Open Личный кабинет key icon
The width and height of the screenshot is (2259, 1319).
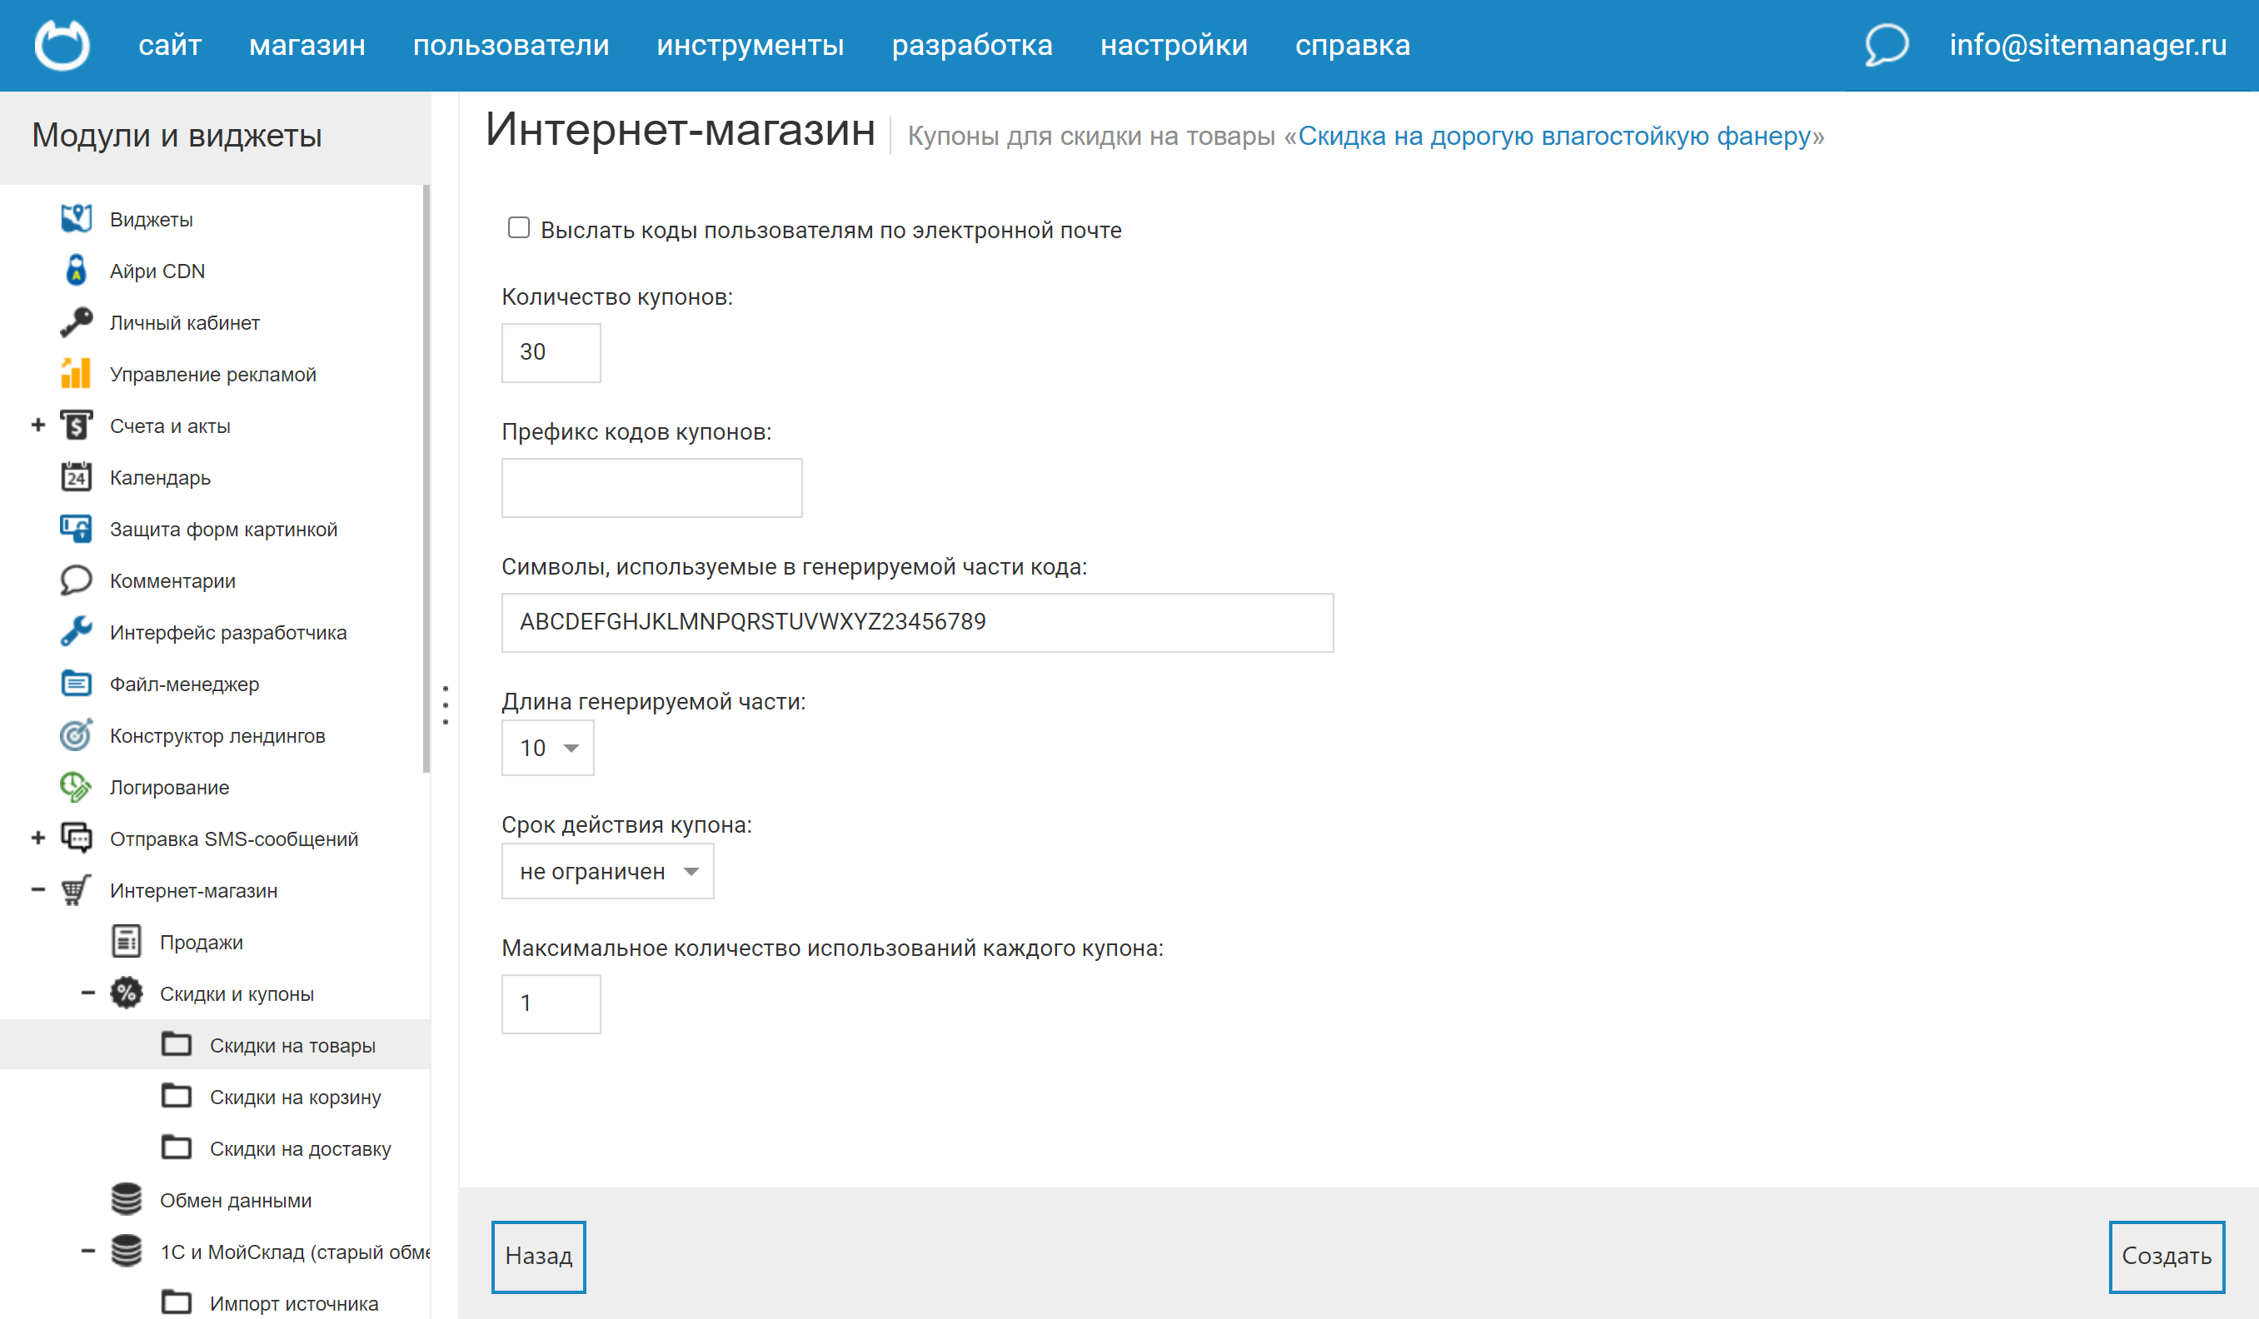77,321
